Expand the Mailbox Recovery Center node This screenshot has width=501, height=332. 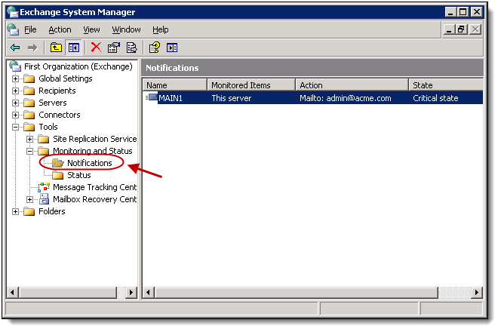tap(29, 199)
